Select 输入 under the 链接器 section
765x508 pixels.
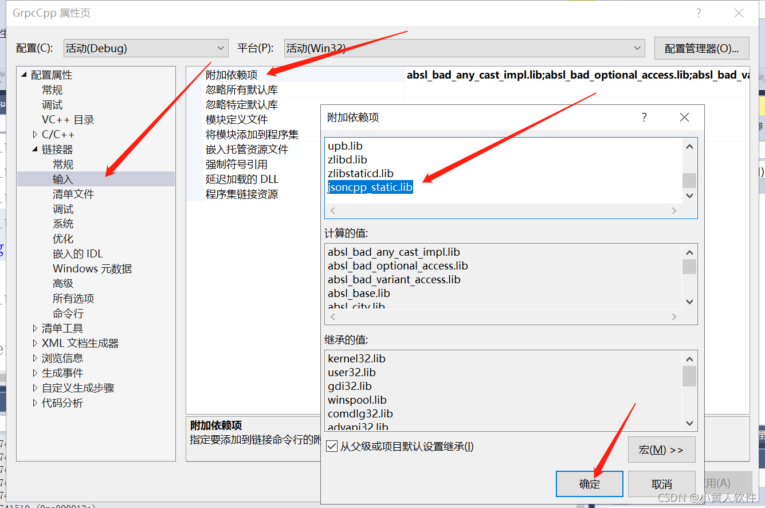pos(63,179)
